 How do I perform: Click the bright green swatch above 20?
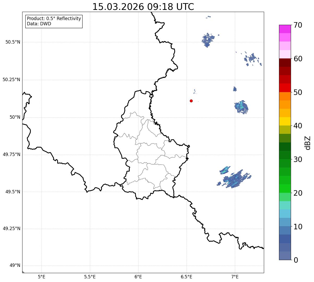(x=285, y=188)
